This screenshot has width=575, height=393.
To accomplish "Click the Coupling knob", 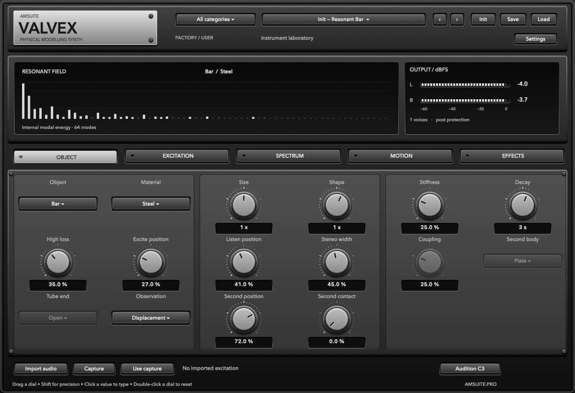I will (x=430, y=263).
